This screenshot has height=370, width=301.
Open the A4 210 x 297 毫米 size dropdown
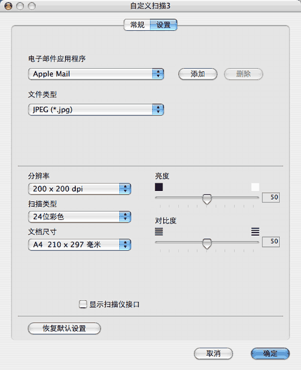[x=79, y=245]
